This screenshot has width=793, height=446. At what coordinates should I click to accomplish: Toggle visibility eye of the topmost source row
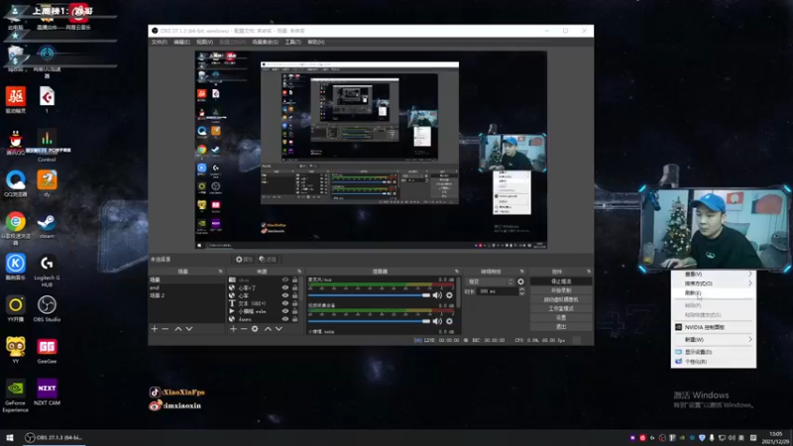tap(285, 279)
